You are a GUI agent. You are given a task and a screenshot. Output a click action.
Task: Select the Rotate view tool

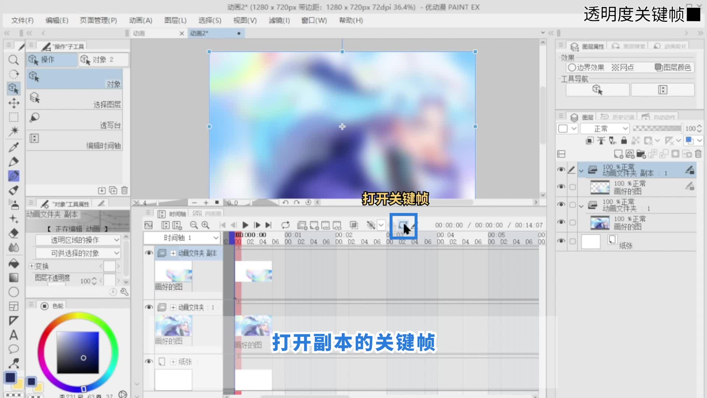tap(14, 74)
